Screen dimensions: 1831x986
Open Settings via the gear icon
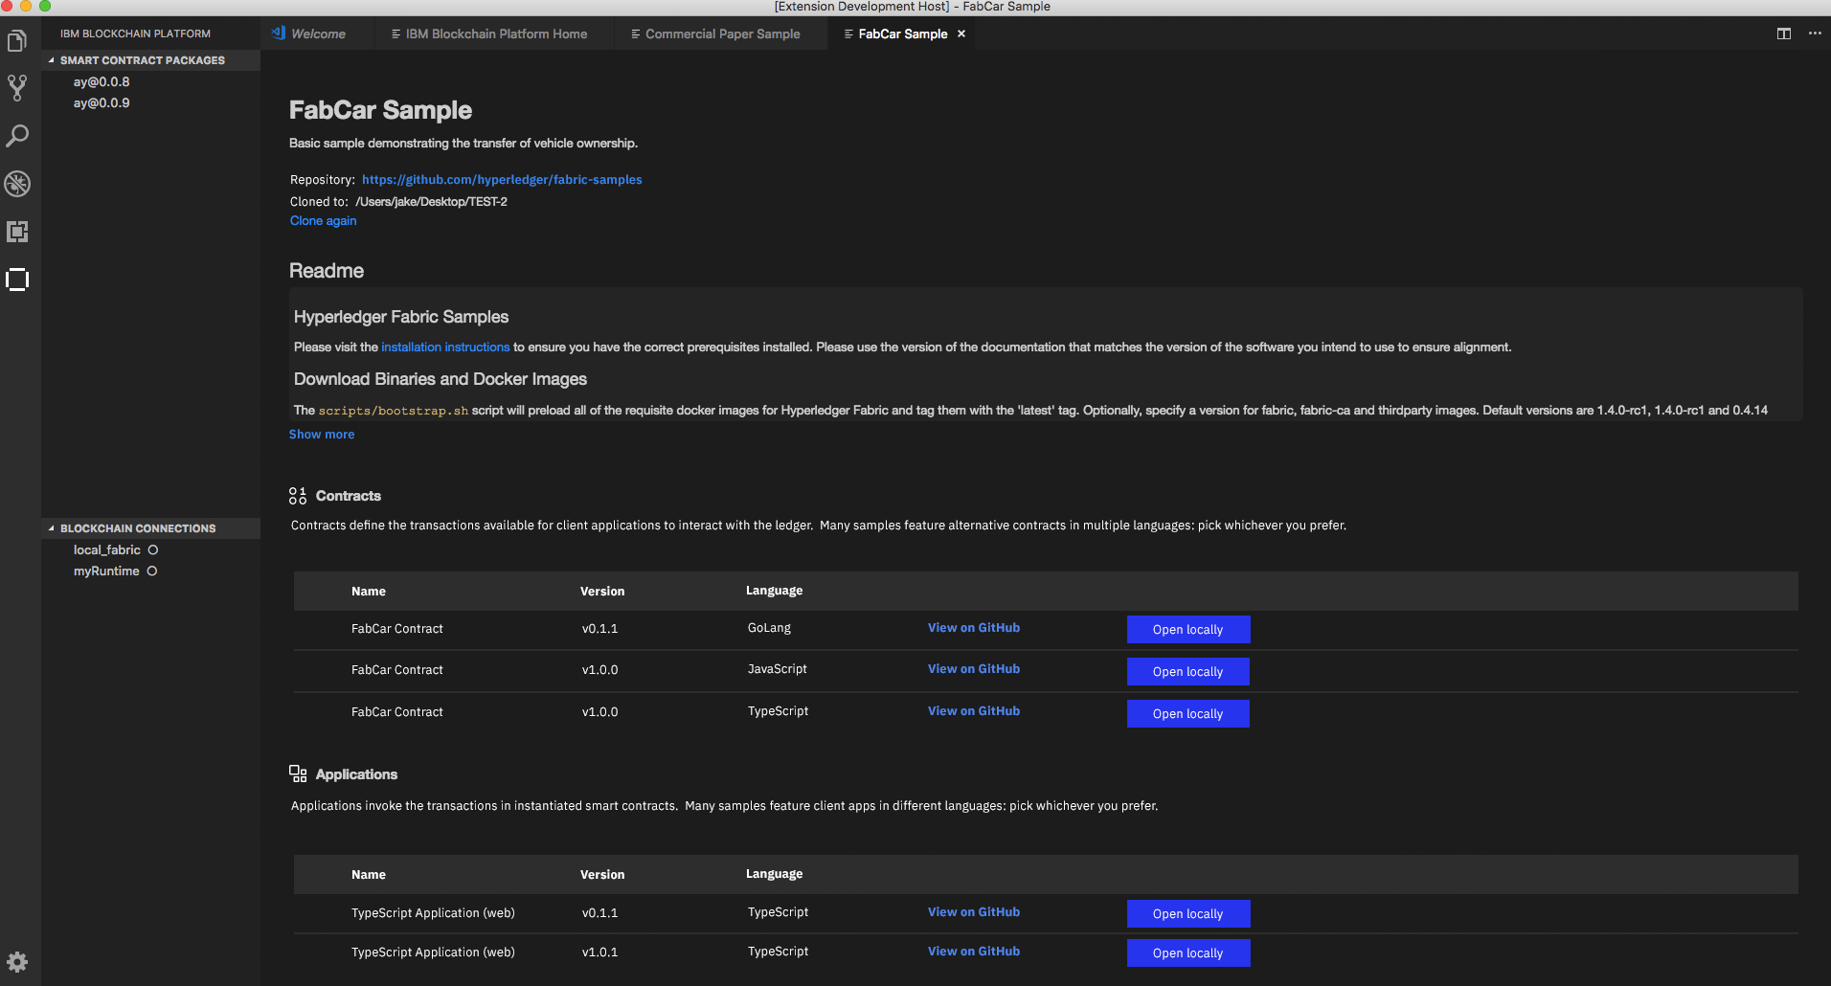(17, 961)
